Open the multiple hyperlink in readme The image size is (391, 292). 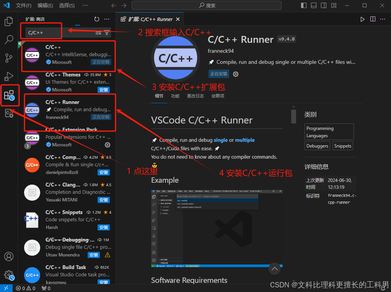point(244,140)
